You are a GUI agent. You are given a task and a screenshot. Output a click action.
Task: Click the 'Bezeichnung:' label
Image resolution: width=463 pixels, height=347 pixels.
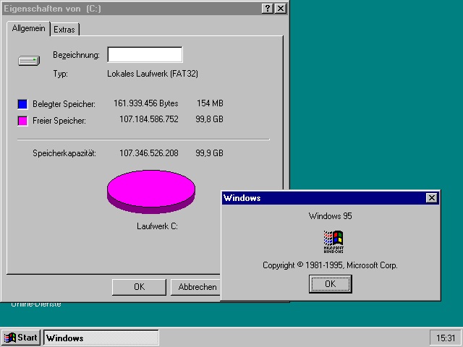76,55
